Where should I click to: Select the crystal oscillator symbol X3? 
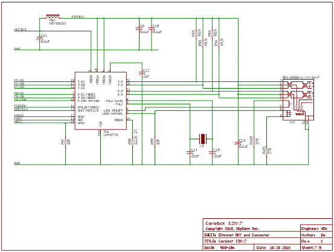tap(202, 139)
